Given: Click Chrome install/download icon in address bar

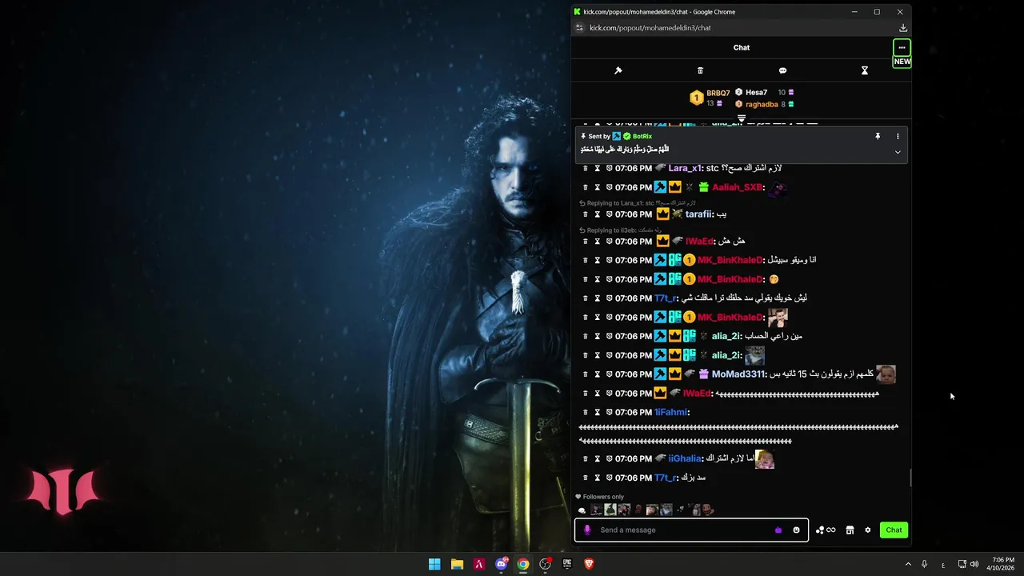Looking at the screenshot, I should pyautogui.click(x=902, y=28).
